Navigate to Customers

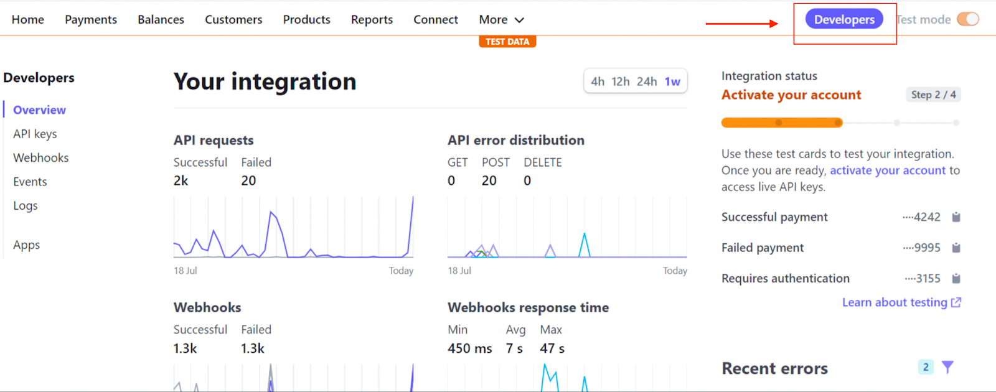tap(234, 19)
